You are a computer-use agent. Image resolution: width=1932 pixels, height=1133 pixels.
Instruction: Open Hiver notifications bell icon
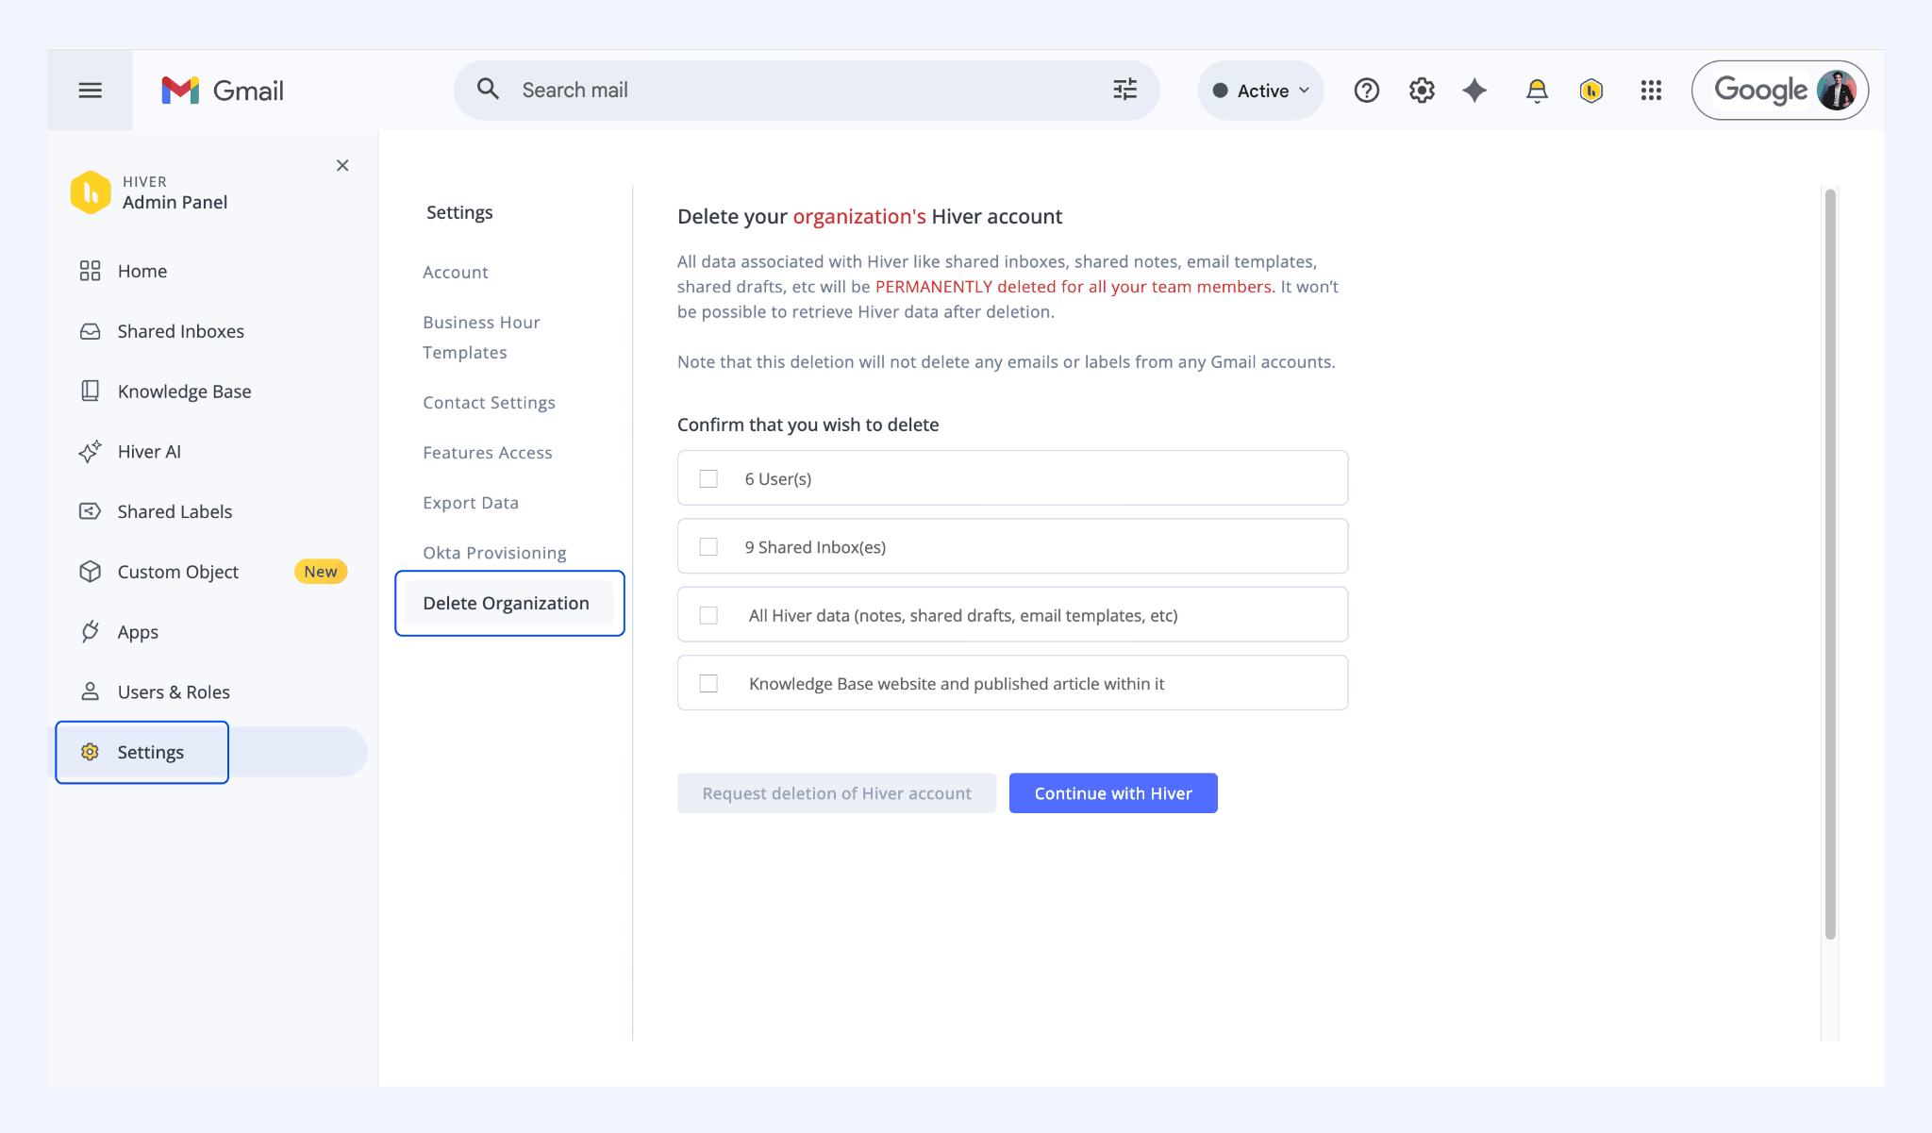click(1537, 91)
